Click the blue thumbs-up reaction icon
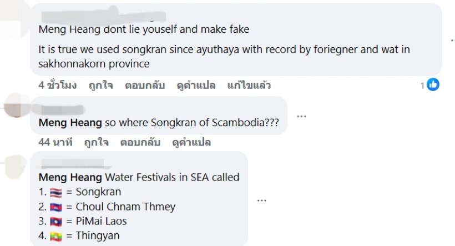Image resolution: width=455 pixels, height=246 pixels. pyautogui.click(x=433, y=85)
